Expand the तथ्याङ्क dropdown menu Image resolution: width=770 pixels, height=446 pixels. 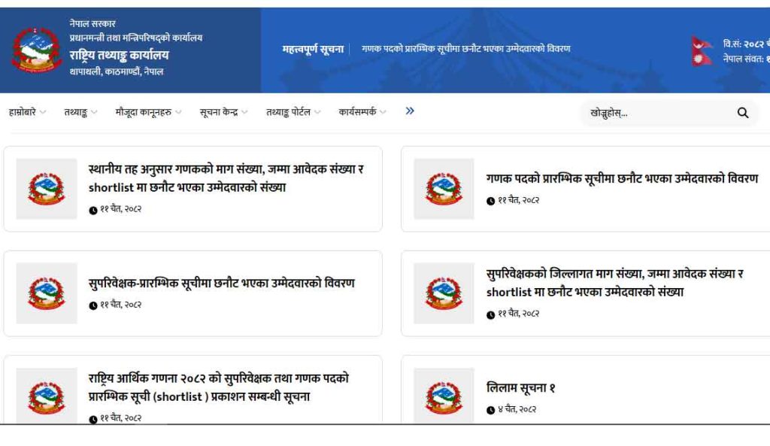(x=80, y=112)
